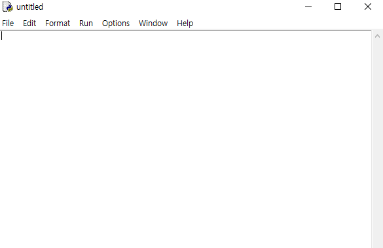Close the untitled editor window
Screen dimensions: 383x248
368,7
